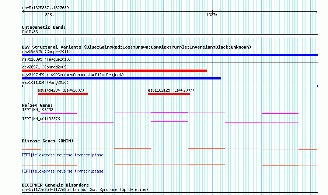
Task: Click the esv26971 (Conrad2009) label
Action: point(45,67)
